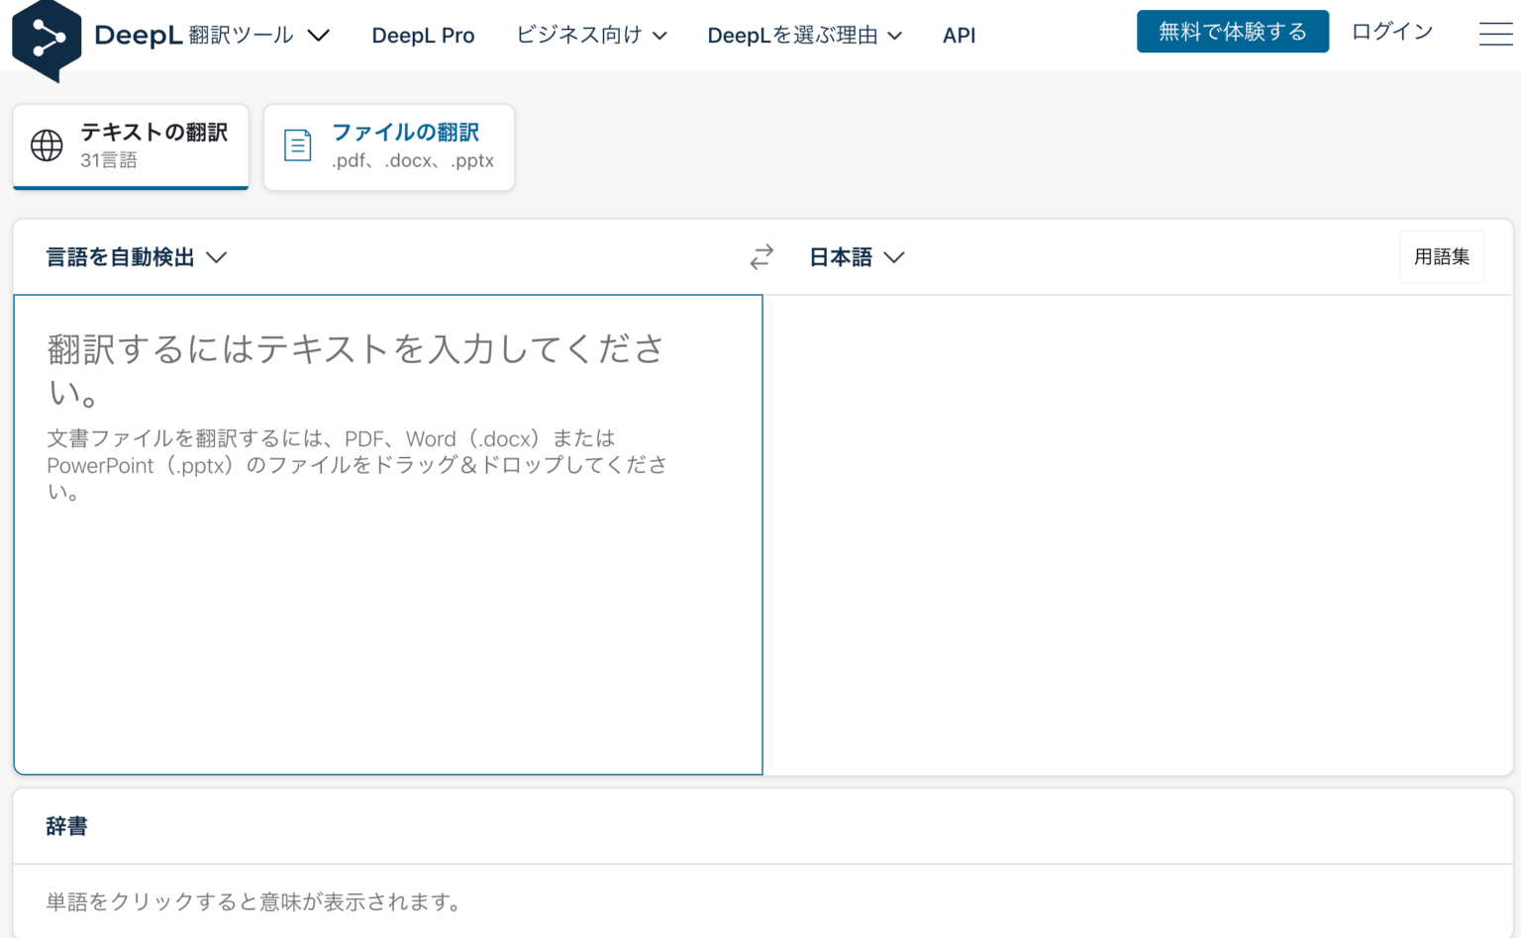The height and width of the screenshot is (938, 1521).
Task: Click the swap languages arrows icon
Action: coord(760,256)
